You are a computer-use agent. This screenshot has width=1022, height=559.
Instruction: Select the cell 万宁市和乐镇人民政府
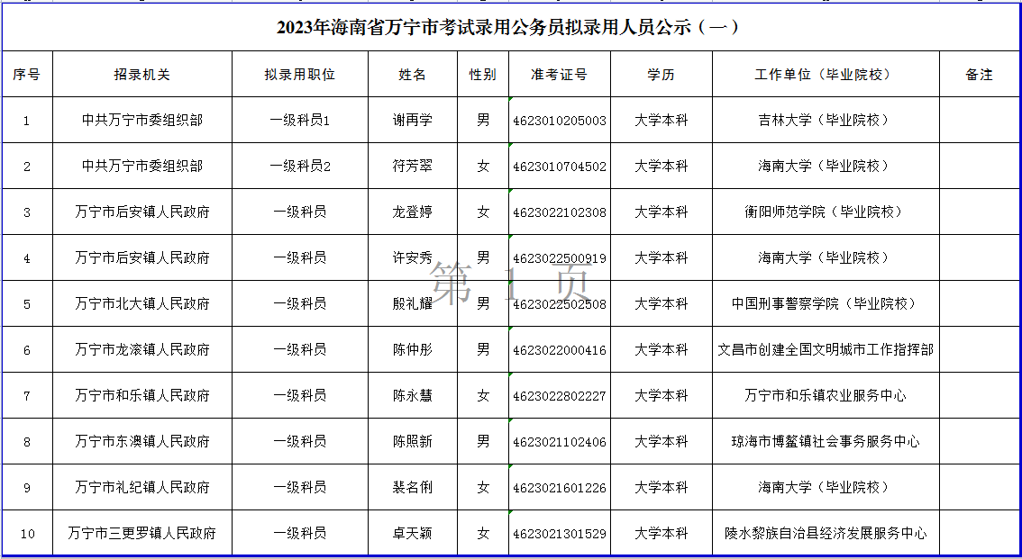click(142, 396)
